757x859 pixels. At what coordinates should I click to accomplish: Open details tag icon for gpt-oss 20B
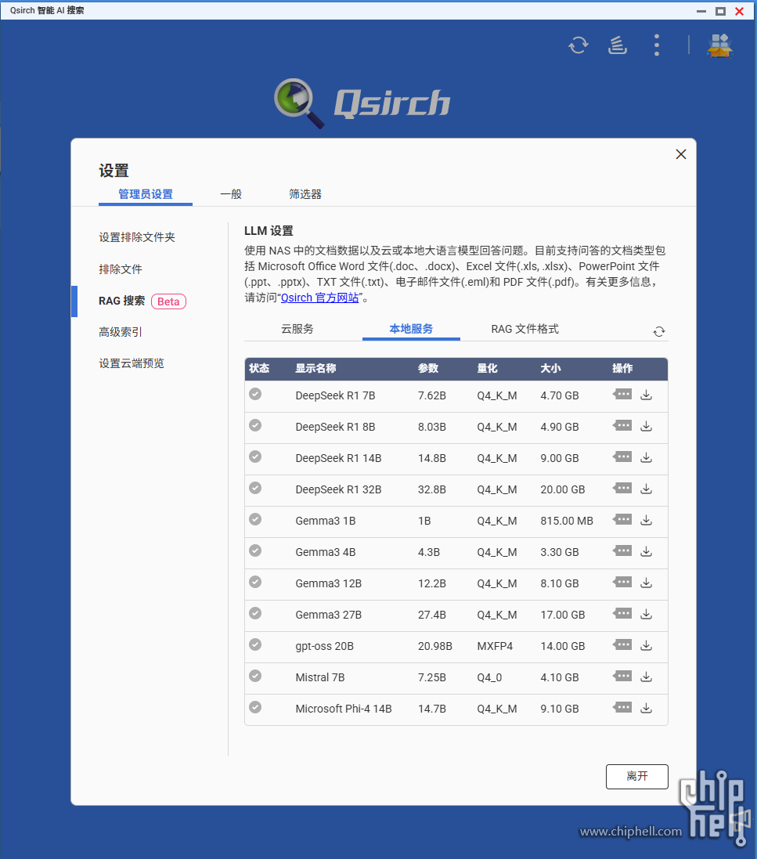[622, 644]
